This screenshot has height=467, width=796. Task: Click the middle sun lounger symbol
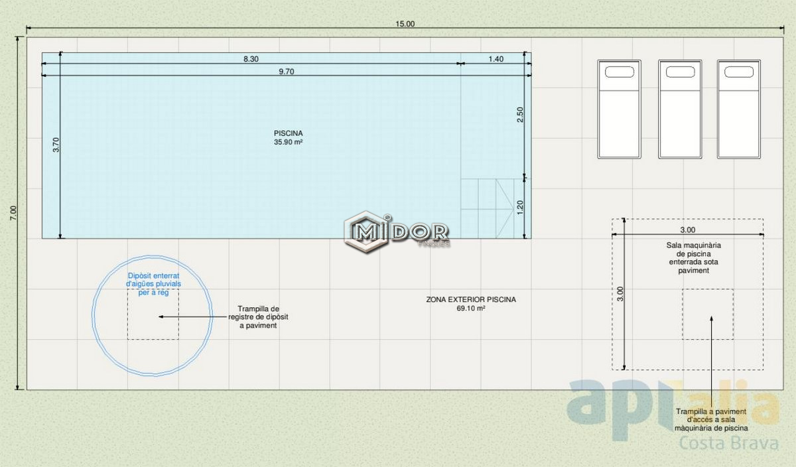[x=680, y=109]
